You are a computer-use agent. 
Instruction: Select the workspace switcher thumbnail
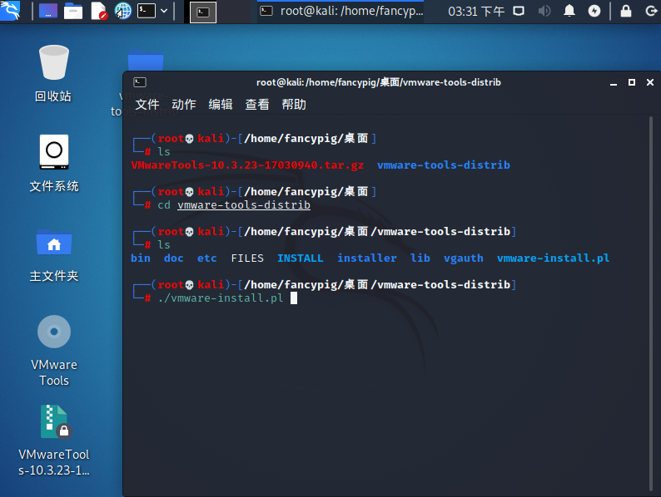203,12
